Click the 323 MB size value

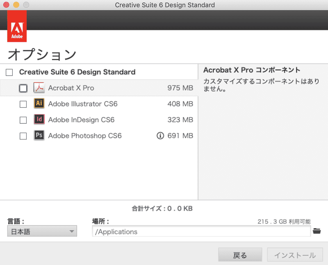tap(180, 120)
